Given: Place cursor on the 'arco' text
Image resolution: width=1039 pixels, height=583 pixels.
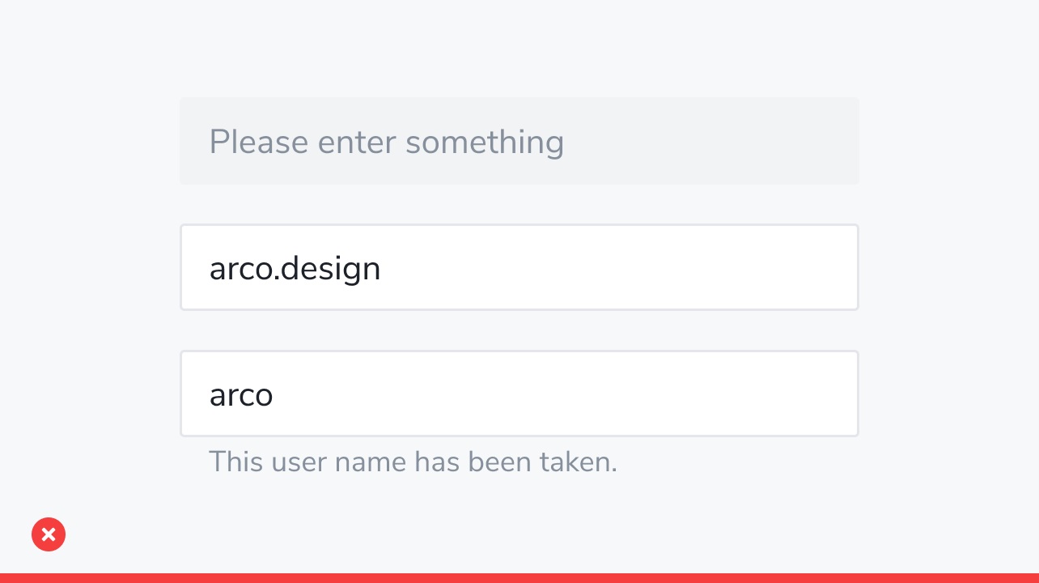Looking at the screenshot, I should tap(241, 396).
